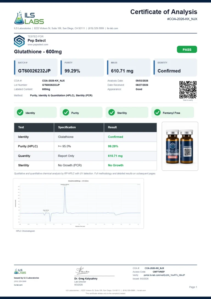Click the green PASS badge
The width and height of the screenshot is (211, 299).
tap(187, 50)
